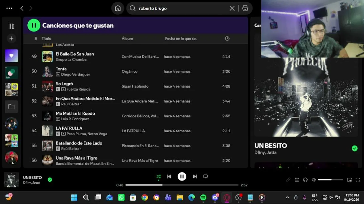The height and width of the screenshot is (204, 364).
Task: Open the playlist folder in the sidebar
Action: [11, 107]
